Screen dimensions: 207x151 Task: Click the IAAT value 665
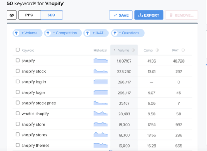pos(179,146)
